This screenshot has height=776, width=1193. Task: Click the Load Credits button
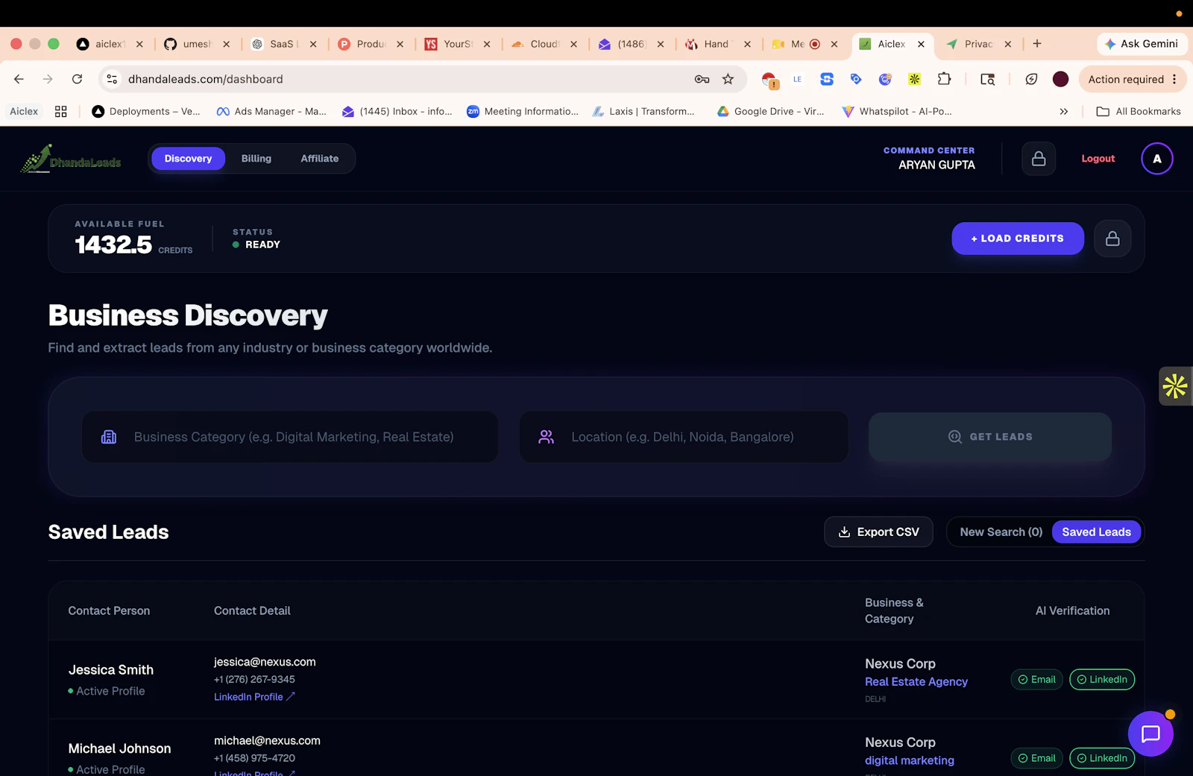1018,239
